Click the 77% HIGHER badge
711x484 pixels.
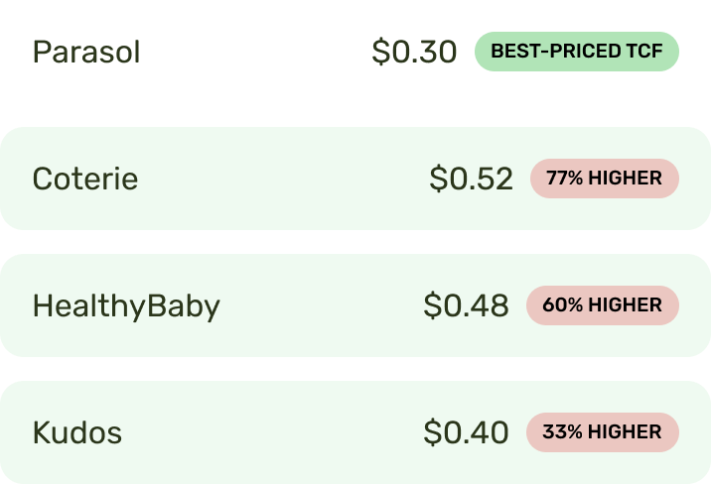[x=605, y=179]
